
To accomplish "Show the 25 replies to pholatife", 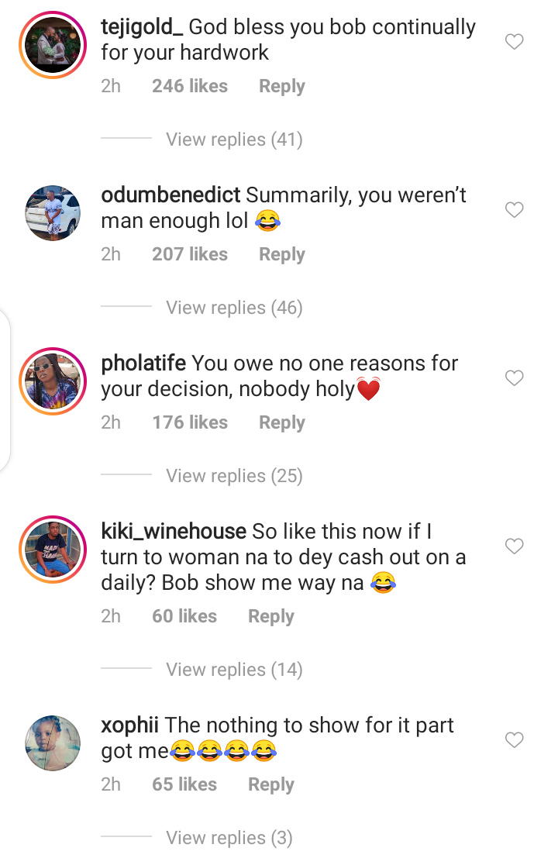I will point(234,476).
